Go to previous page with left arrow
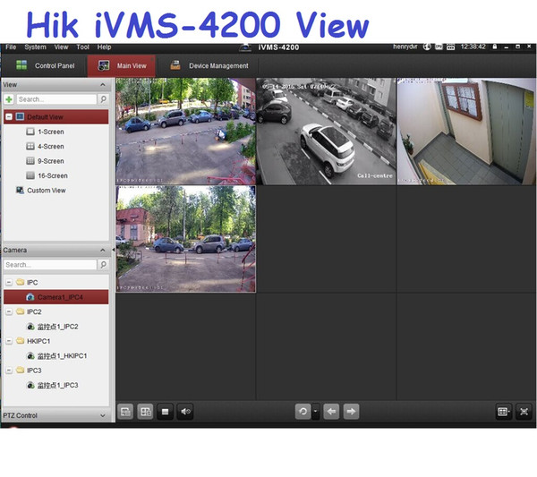This screenshot has width=537, height=477. (x=331, y=412)
